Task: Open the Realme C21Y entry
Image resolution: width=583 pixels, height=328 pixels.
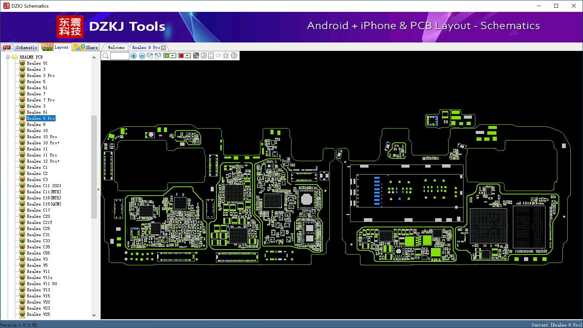Action: coord(39,222)
